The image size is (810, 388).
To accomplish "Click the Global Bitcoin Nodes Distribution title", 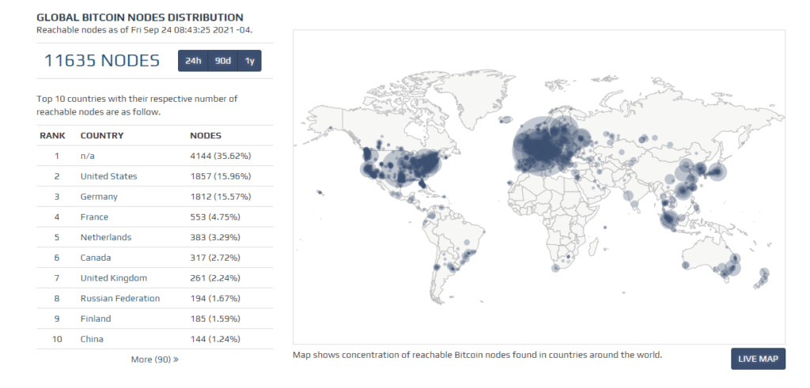I will tap(139, 17).
